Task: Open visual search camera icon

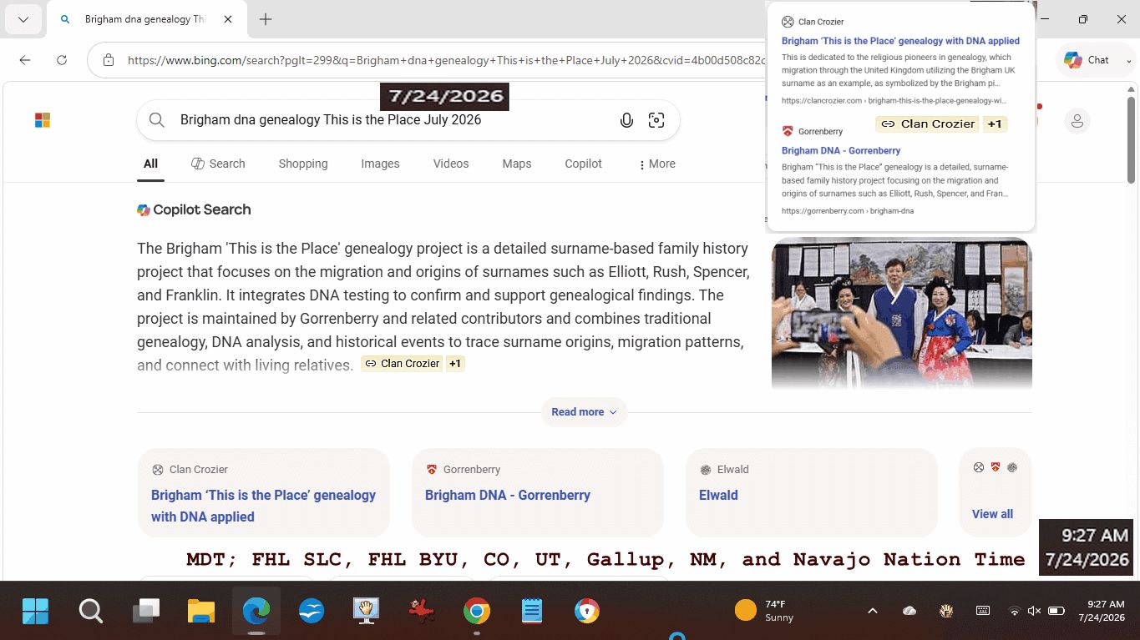Action: [656, 120]
